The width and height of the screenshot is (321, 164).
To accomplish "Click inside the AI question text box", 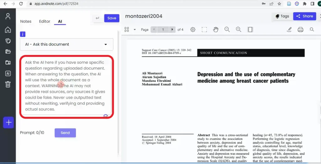I will 66,86.
